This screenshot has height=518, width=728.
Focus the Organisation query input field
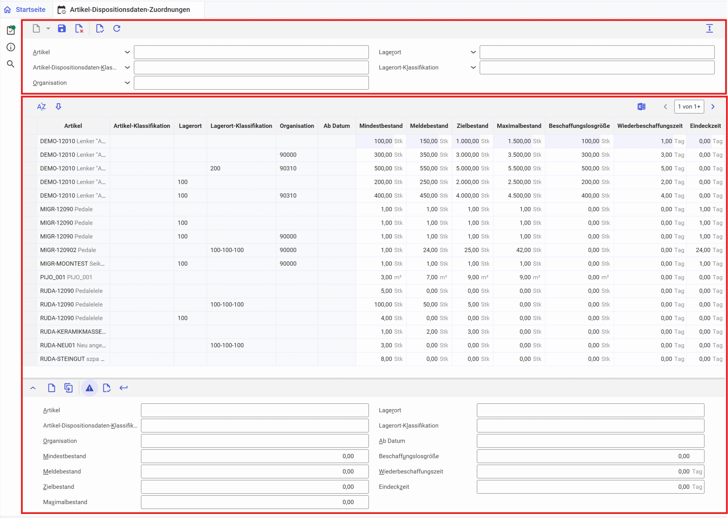tap(251, 83)
